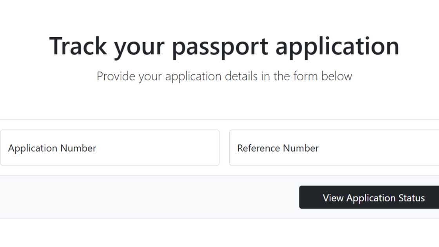Click inside the Application Number field
The width and height of the screenshot is (439, 247).
110,148
